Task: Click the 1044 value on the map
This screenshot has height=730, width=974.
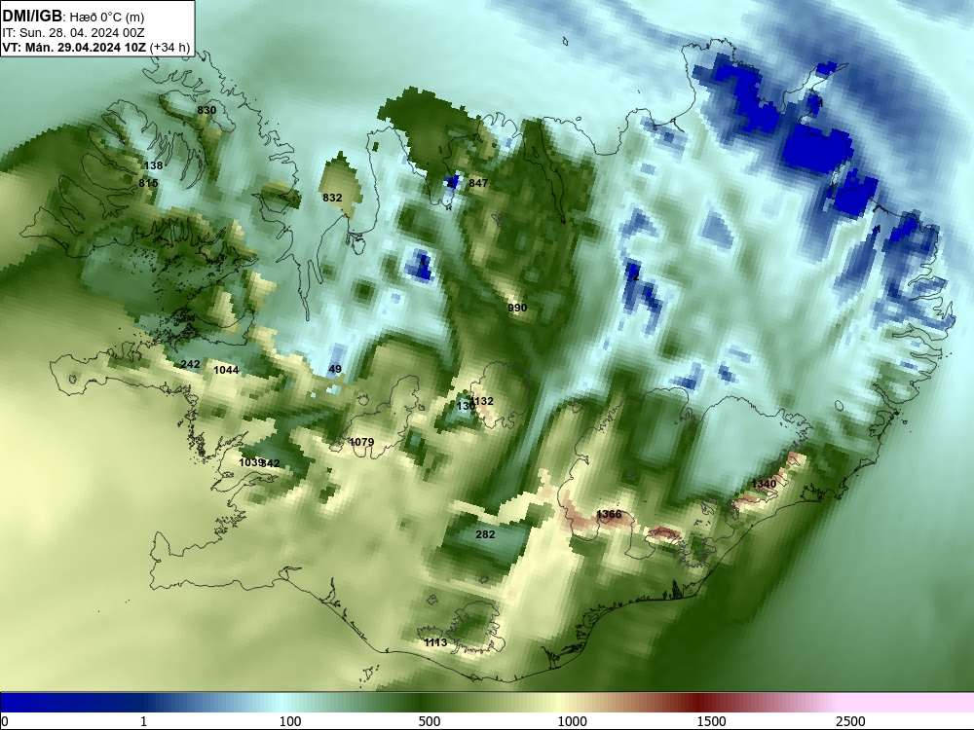Action: click(x=226, y=370)
